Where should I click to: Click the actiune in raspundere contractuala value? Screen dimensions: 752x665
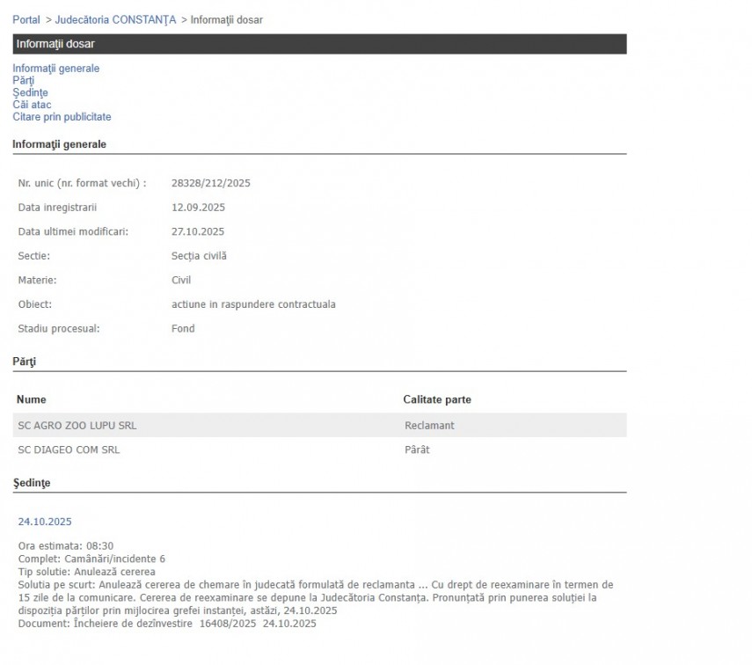pyautogui.click(x=253, y=304)
